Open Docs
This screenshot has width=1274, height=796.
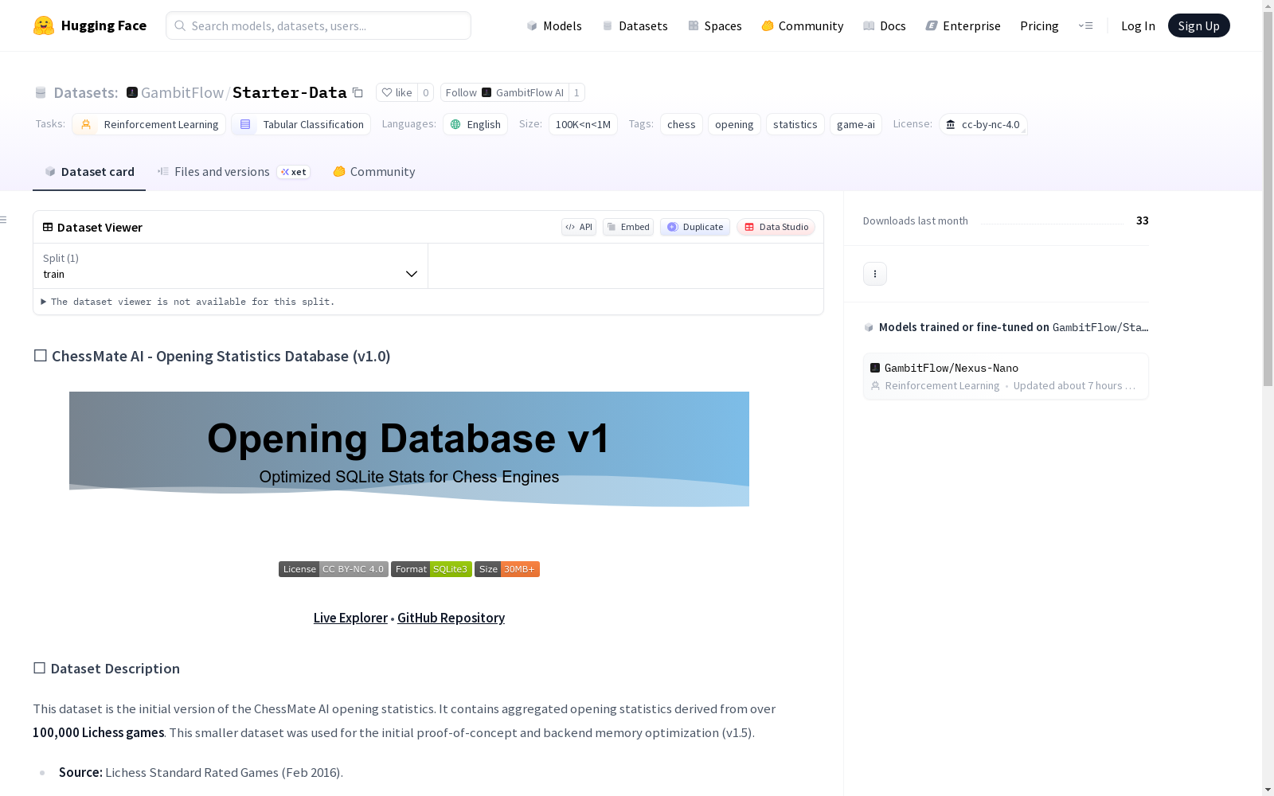click(884, 25)
